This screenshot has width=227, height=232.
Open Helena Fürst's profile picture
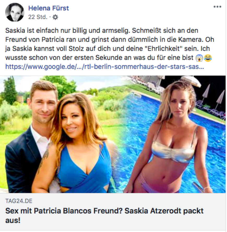15,12
